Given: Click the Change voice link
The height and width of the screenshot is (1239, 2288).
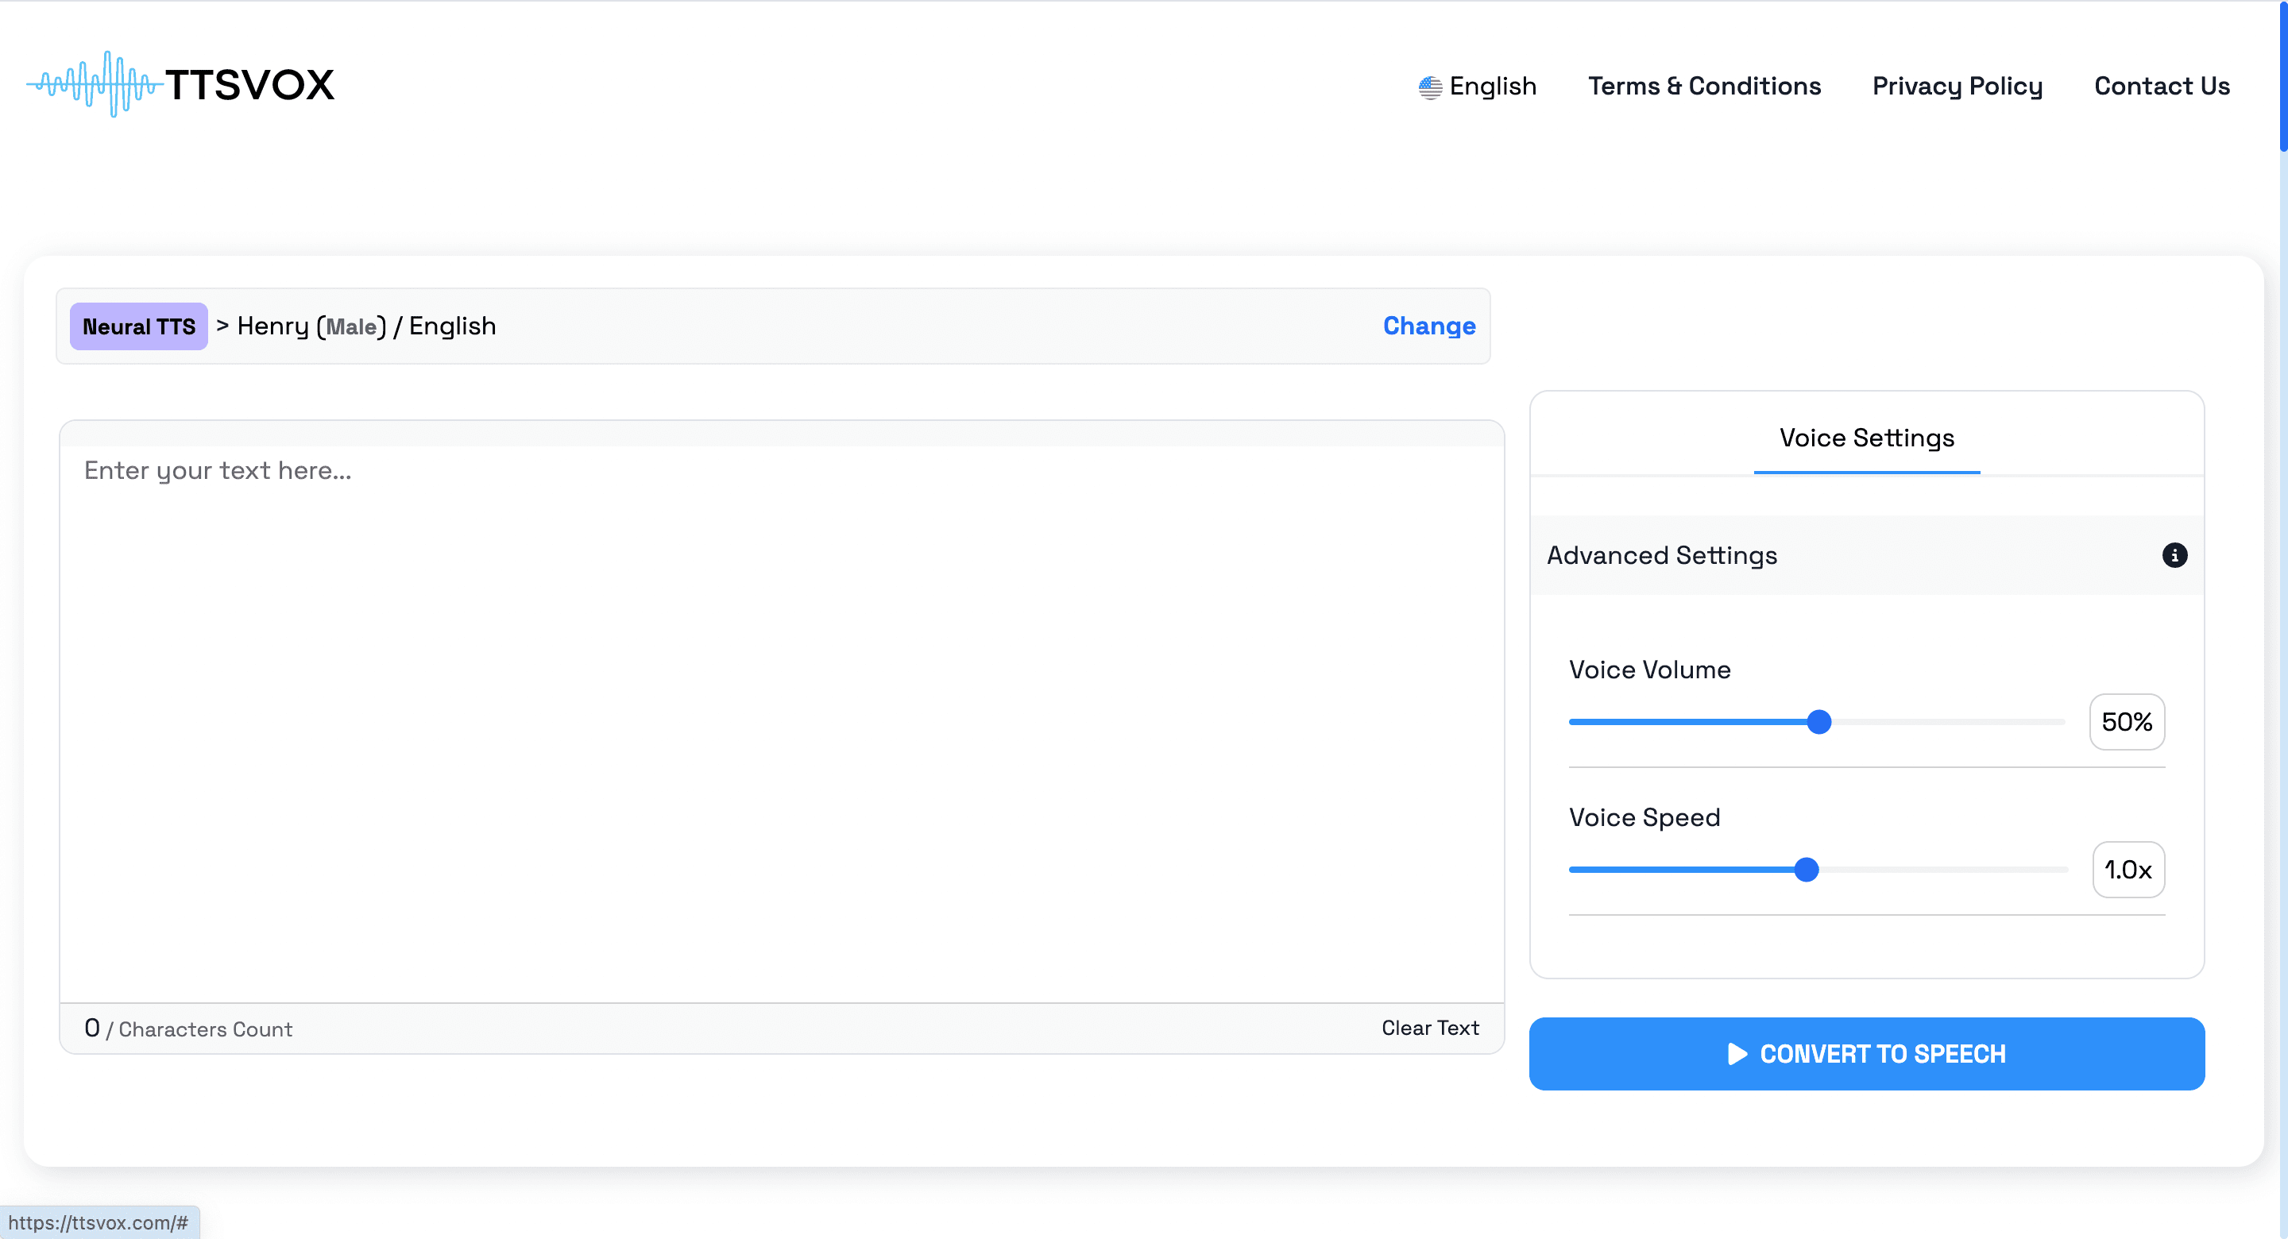Looking at the screenshot, I should click(x=1428, y=326).
